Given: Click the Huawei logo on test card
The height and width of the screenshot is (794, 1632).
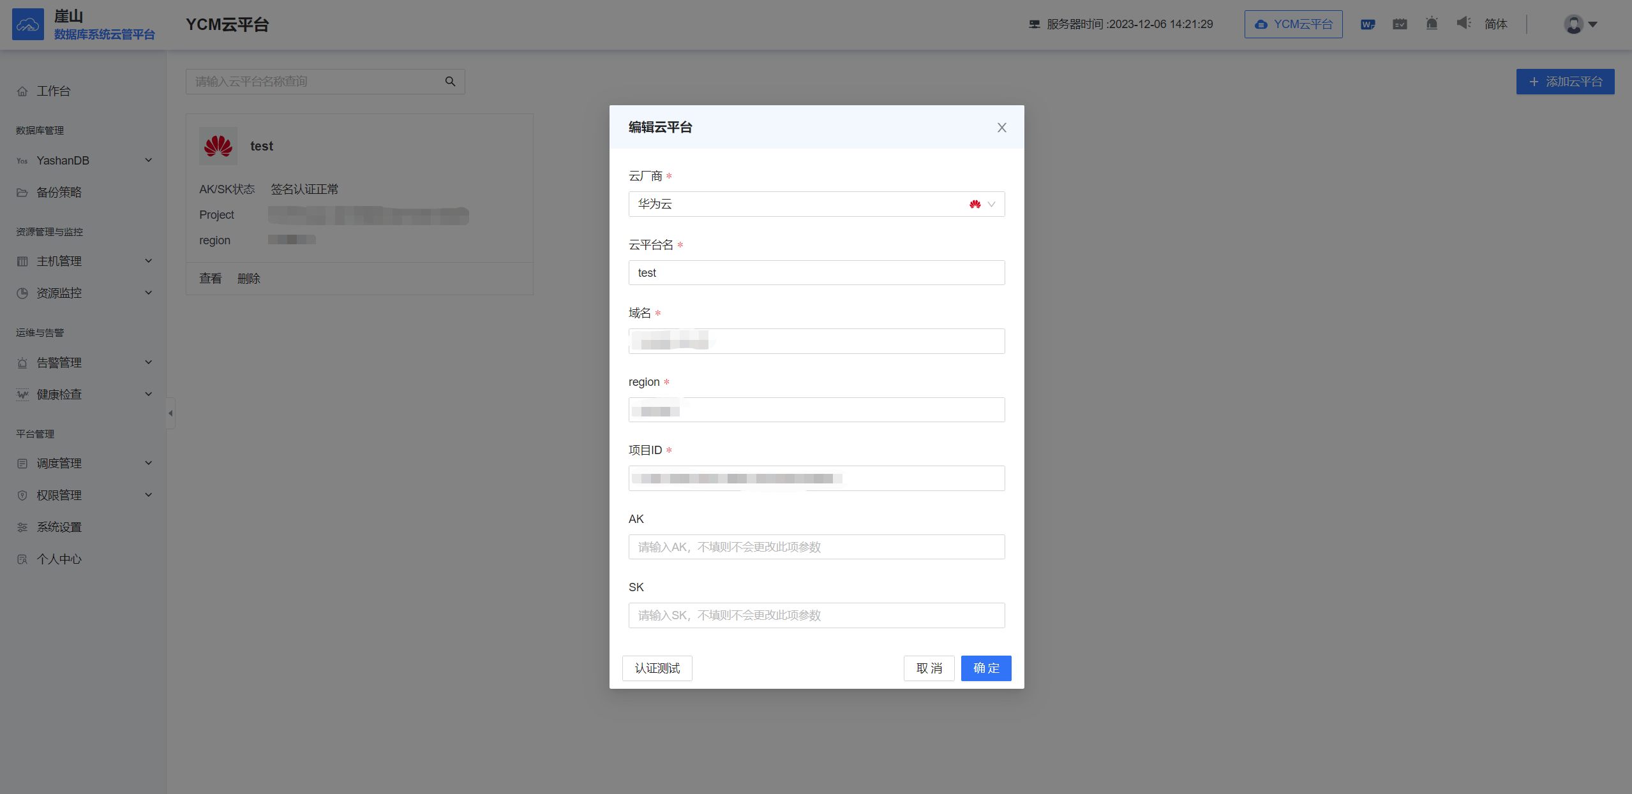Looking at the screenshot, I should (218, 146).
